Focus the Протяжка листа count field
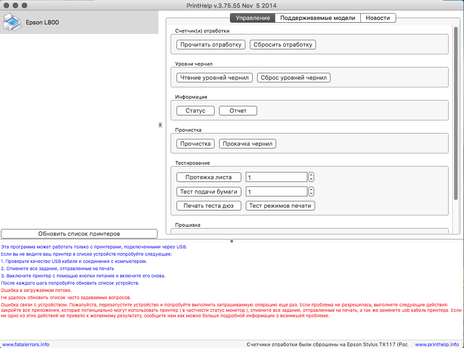The height and width of the screenshot is (348, 464). pyautogui.click(x=277, y=177)
